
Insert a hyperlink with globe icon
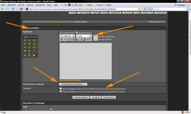coord(76,40)
